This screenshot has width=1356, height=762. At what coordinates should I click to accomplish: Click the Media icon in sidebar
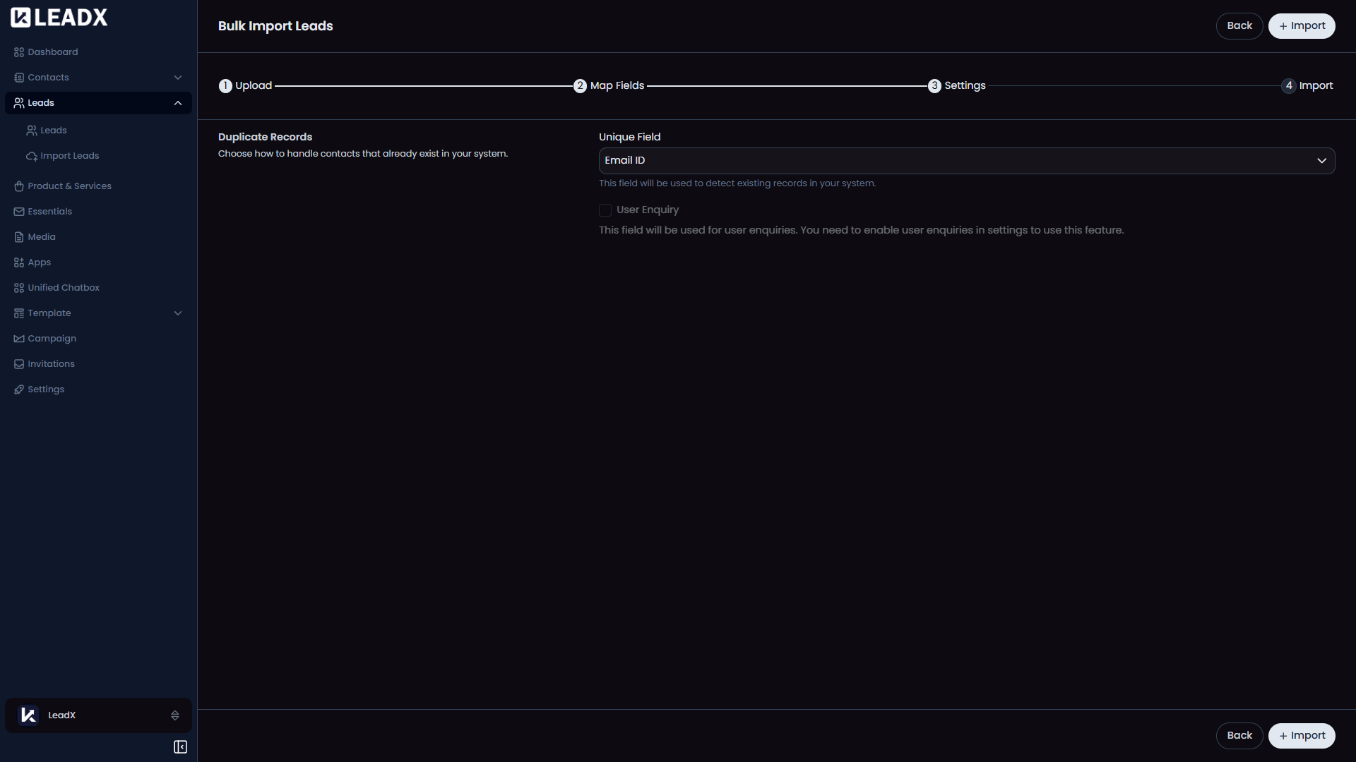click(18, 236)
